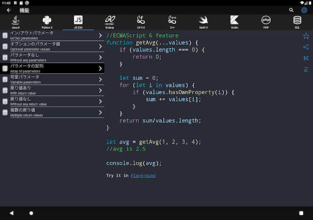Expand In/Out parameters chevron

[x=100, y=35]
